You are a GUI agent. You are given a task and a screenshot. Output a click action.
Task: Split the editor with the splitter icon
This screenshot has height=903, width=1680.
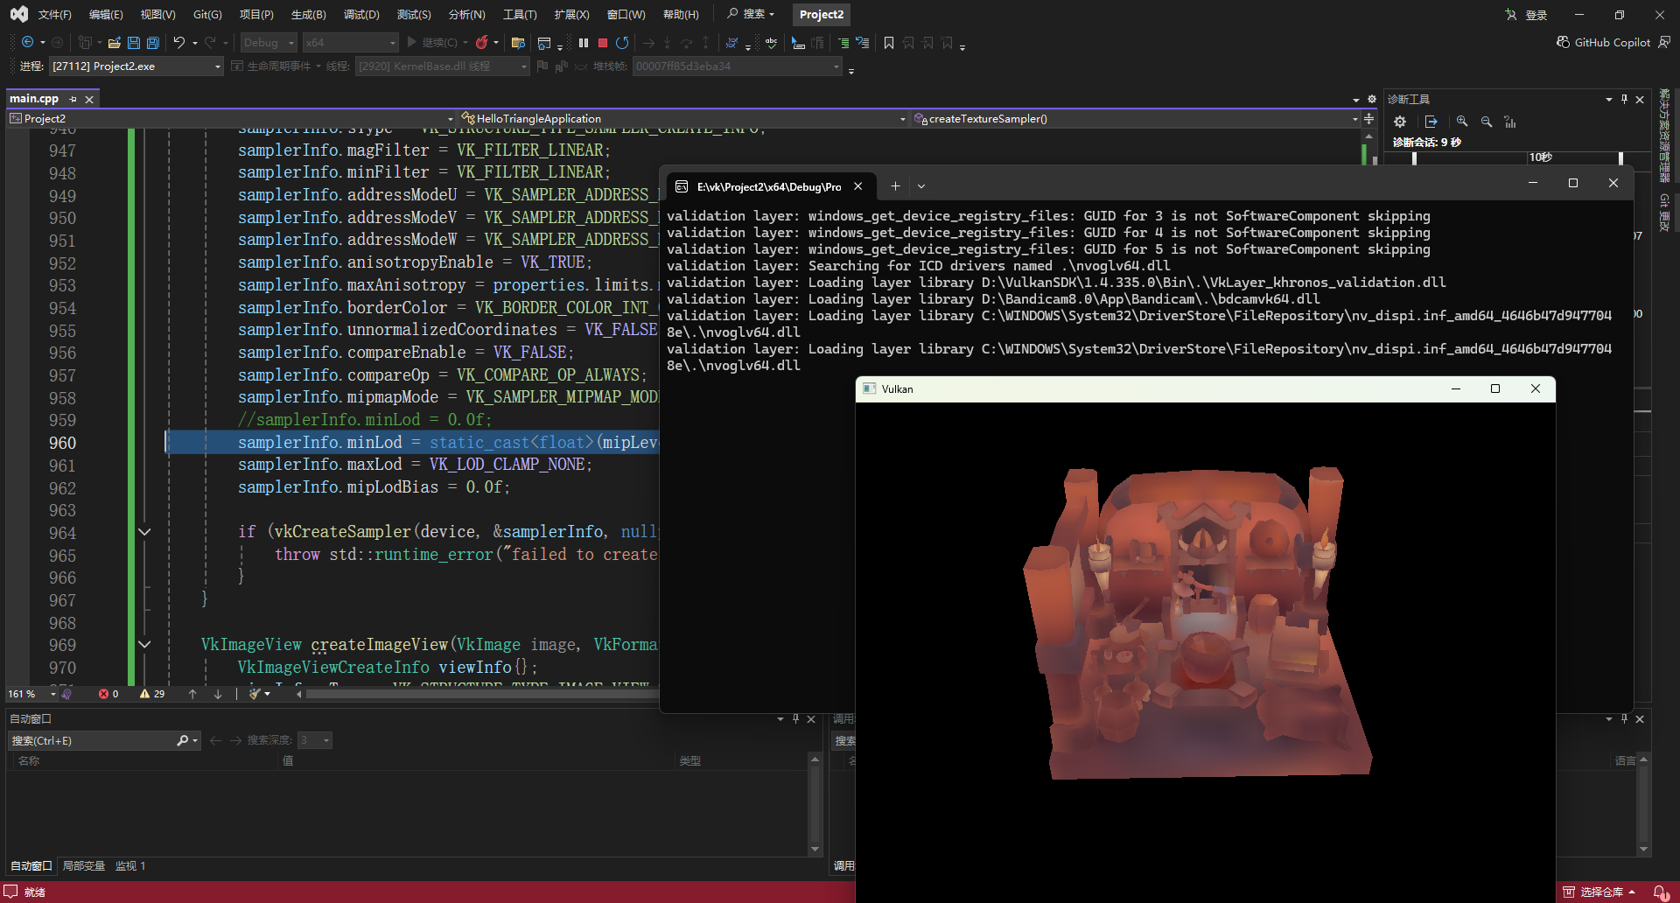1369,118
